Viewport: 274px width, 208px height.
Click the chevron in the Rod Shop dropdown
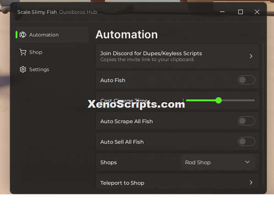[247, 162]
